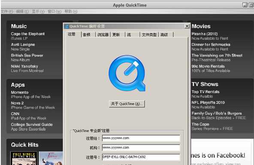Open Piranha (2010) movie link
Image resolution: width=254 pixels, height=165 pixels.
pos(210,36)
